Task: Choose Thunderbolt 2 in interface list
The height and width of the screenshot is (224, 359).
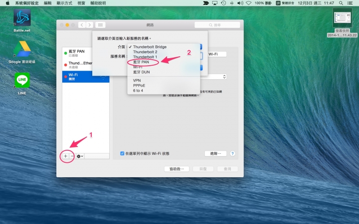Action: point(164,52)
